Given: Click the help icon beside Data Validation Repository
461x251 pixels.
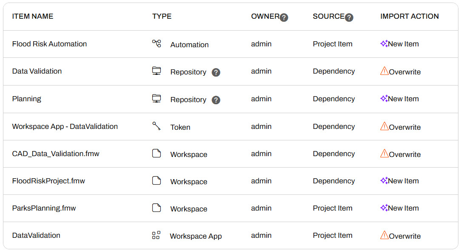Looking at the screenshot, I should 216,72.
